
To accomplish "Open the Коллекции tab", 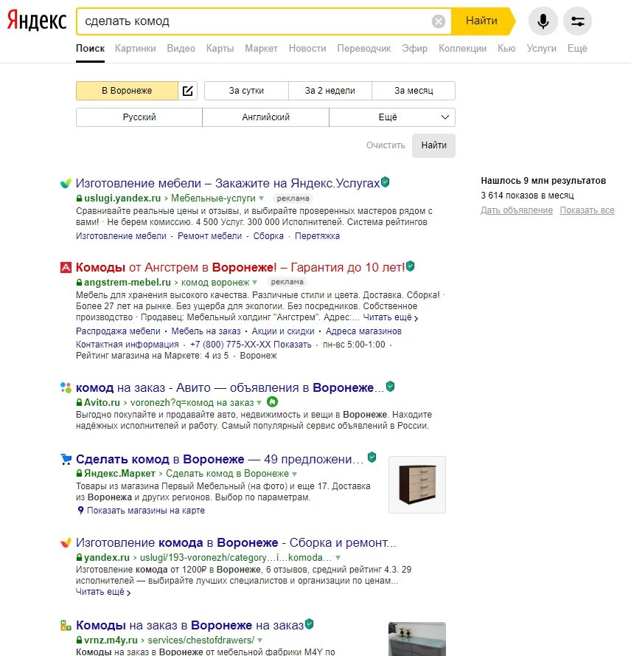I will [x=462, y=49].
